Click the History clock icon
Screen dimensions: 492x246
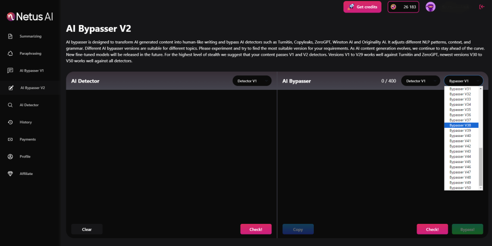tap(10, 122)
